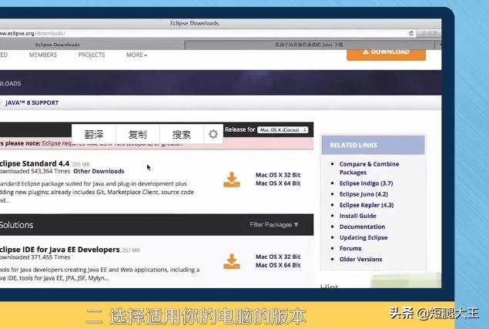This screenshot has height=329, width=489.
Task: Reload the page using the address bar icon
Action: click(x=411, y=34)
